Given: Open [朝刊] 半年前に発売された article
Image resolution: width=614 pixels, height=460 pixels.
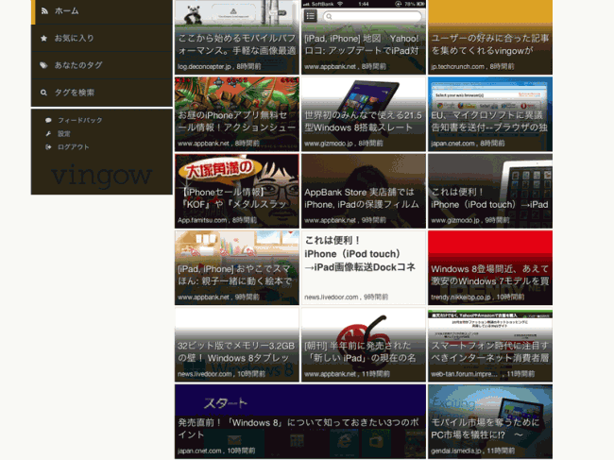Looking at the screenshot, I should [364, 345].
